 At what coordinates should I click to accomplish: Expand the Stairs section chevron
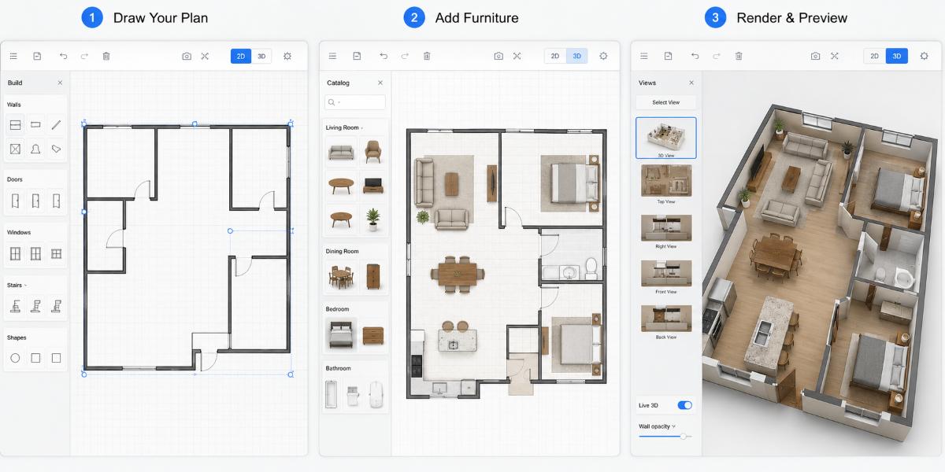click(26, 285)
